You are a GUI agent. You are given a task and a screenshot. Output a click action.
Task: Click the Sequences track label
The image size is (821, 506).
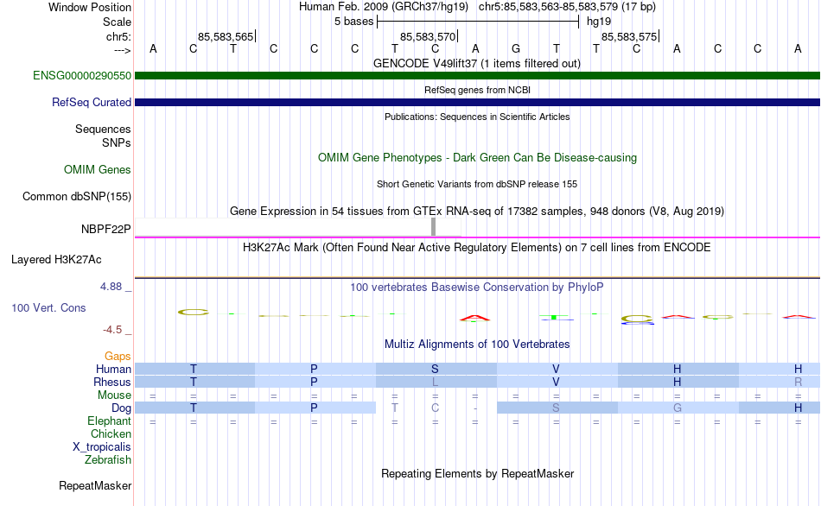coord(103,129)
